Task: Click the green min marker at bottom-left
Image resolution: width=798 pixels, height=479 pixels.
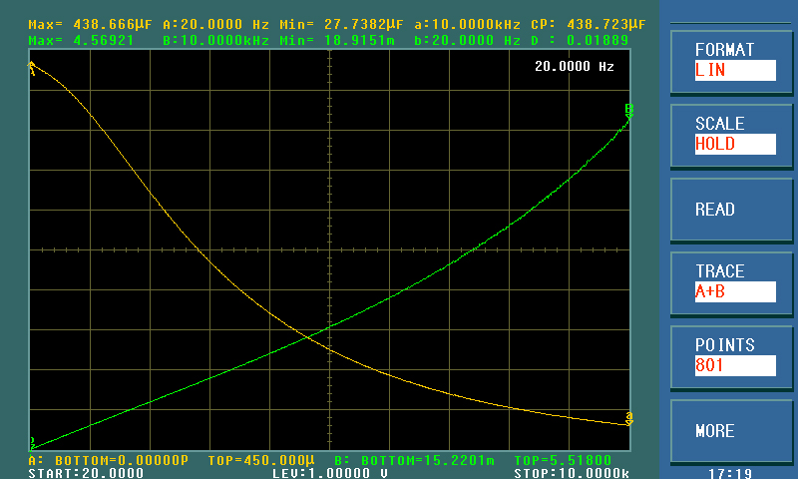Action: [x=32, y=442]
